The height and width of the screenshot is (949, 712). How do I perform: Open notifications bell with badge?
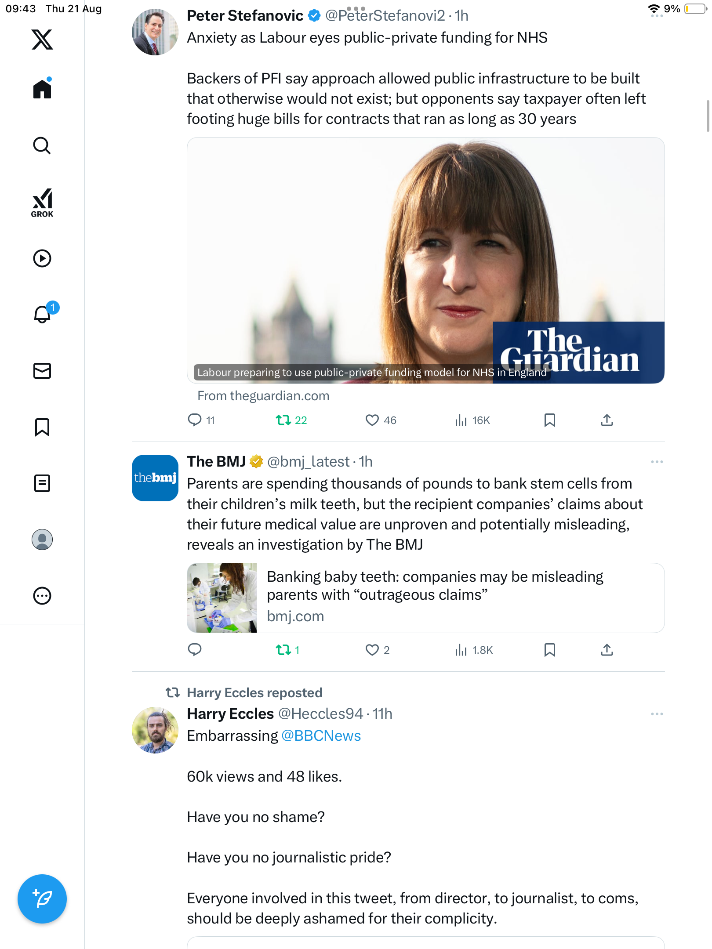pos(43,314)
